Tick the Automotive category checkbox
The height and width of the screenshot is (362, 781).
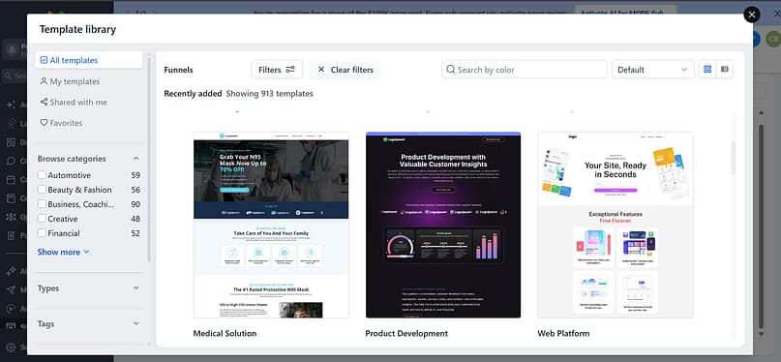point(42,175)
